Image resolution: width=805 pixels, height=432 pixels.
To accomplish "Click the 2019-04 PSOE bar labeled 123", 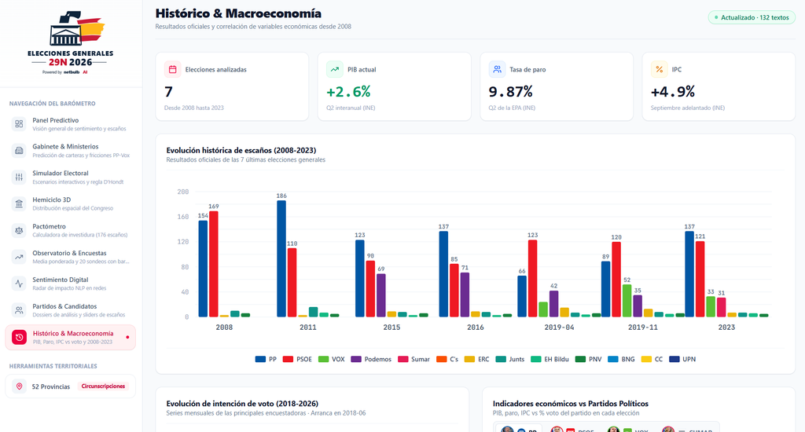I will pyautogui.click(x=532, y=278).
